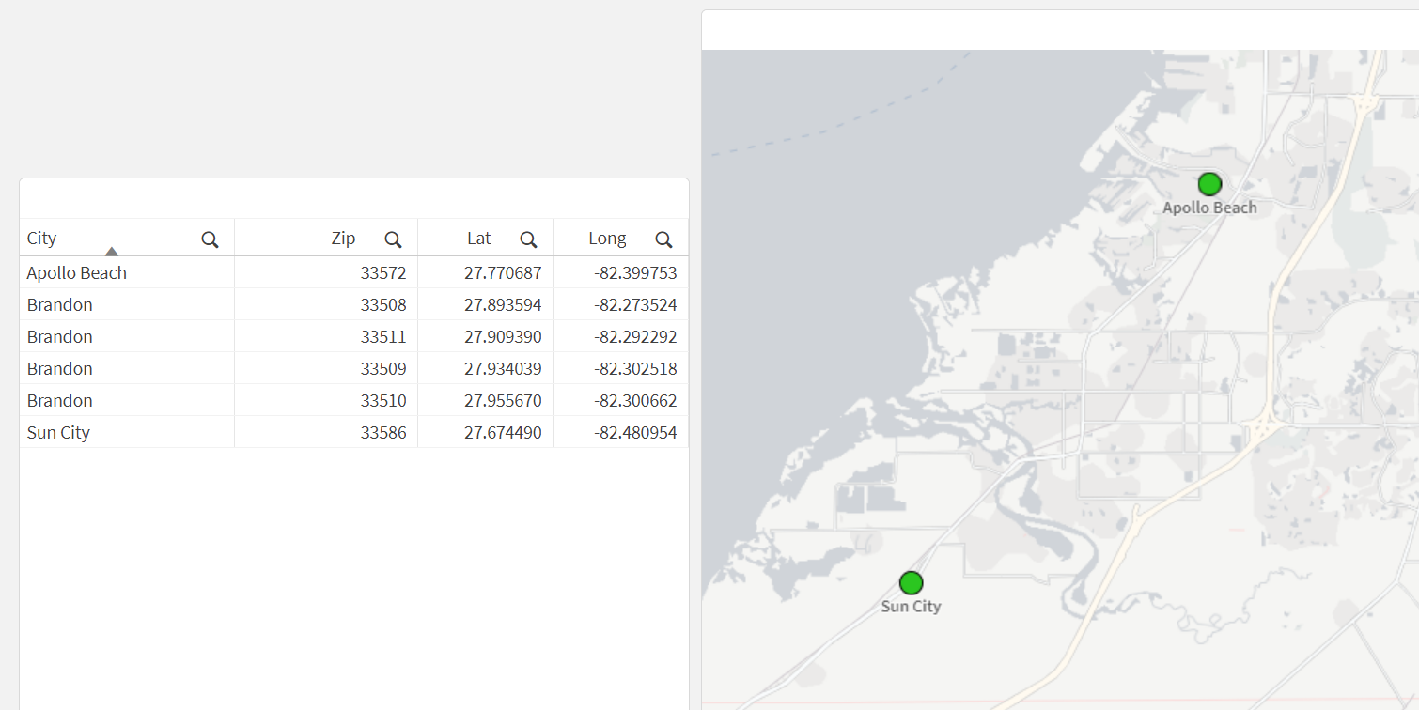Select the green Sun City map marker
The image size is (1419, 710).
911,583
